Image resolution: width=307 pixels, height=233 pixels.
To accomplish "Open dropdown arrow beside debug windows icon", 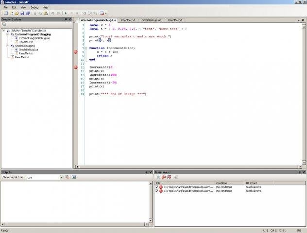I will 106,13.
